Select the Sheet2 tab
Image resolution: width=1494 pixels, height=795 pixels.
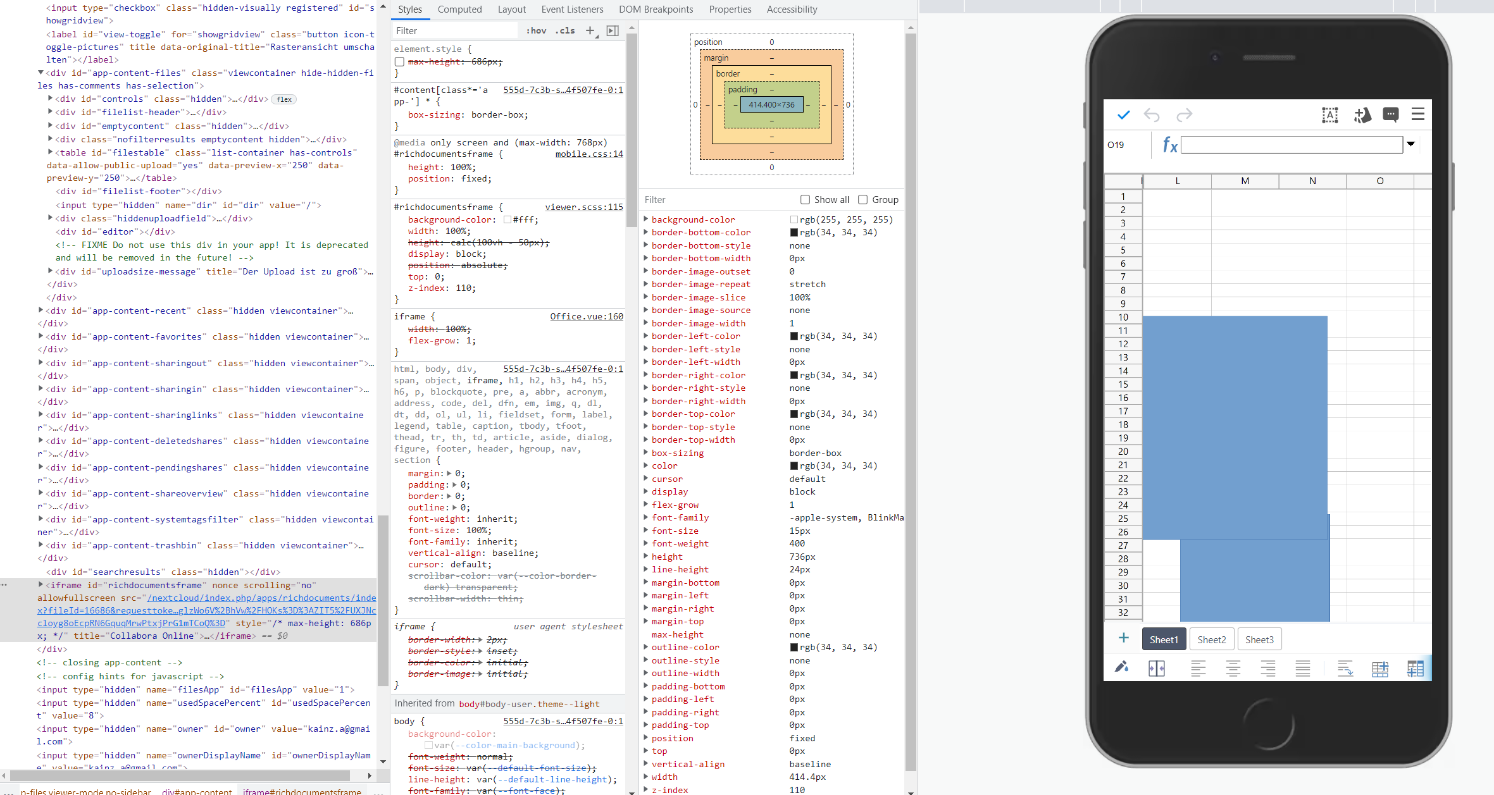point(1211,639)
